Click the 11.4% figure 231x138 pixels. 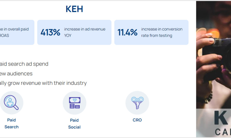pos(127,32)
